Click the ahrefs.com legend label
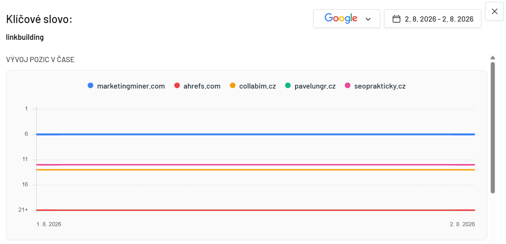Screen dimensions: 506x244 (x=202, y=86)
